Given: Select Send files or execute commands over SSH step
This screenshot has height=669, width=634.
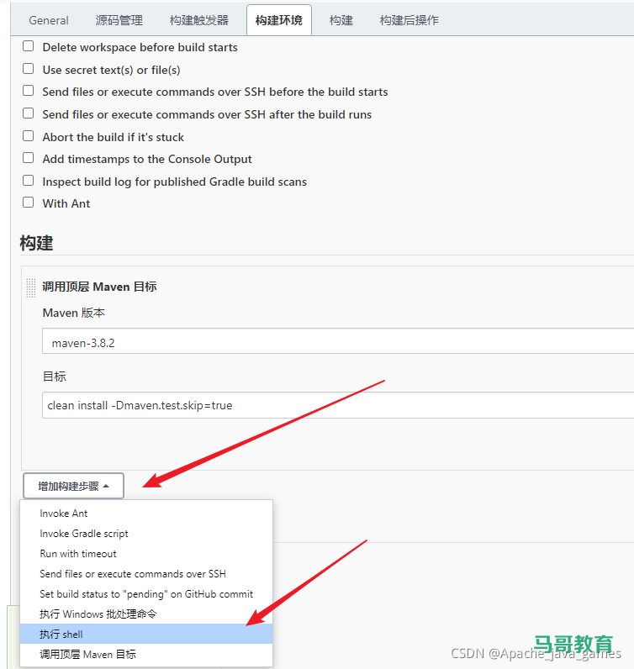Looking at the screenshot, I should click(x=146, y=574).
